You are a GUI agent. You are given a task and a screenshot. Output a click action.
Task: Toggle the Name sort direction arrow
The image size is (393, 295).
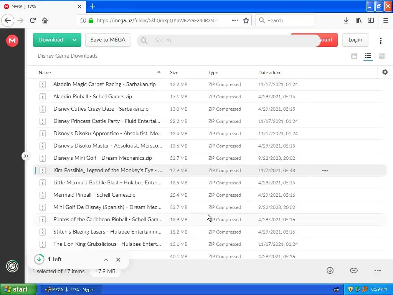159,72
